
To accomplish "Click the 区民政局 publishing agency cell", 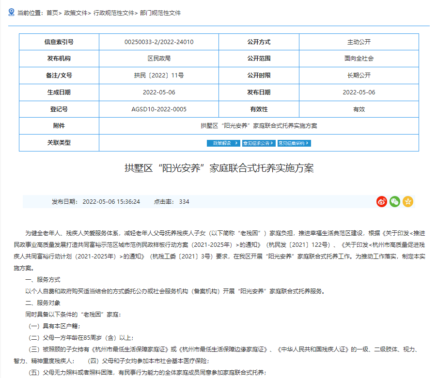I will 159,59.
